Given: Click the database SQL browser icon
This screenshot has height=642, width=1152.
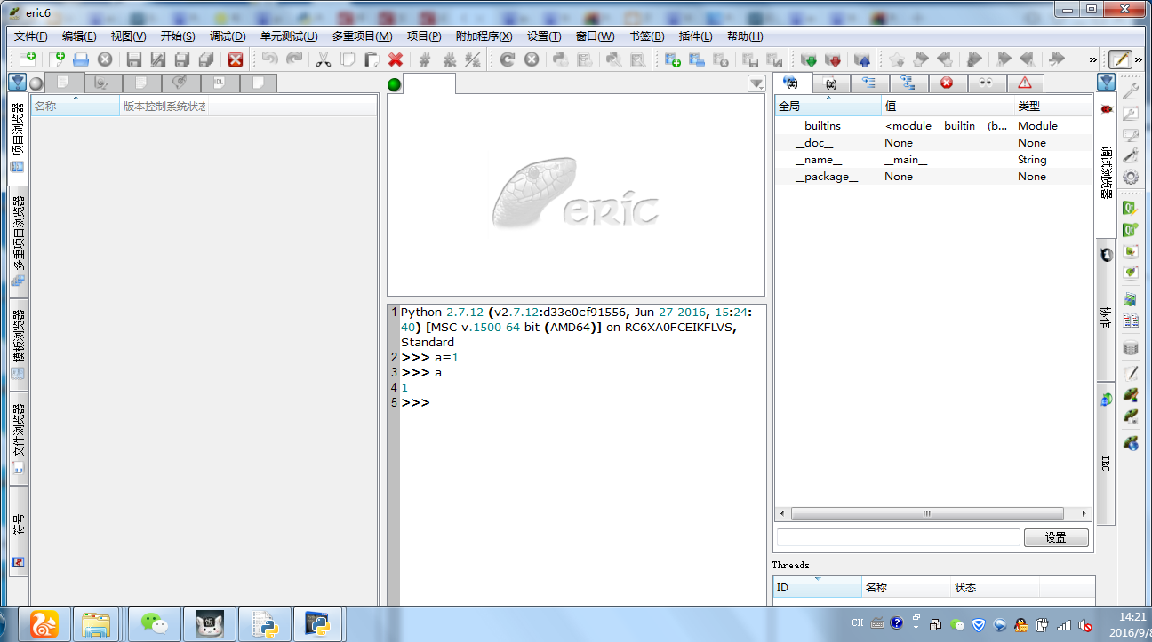Looking at the screenshot, I should [x=1131, y=347].
